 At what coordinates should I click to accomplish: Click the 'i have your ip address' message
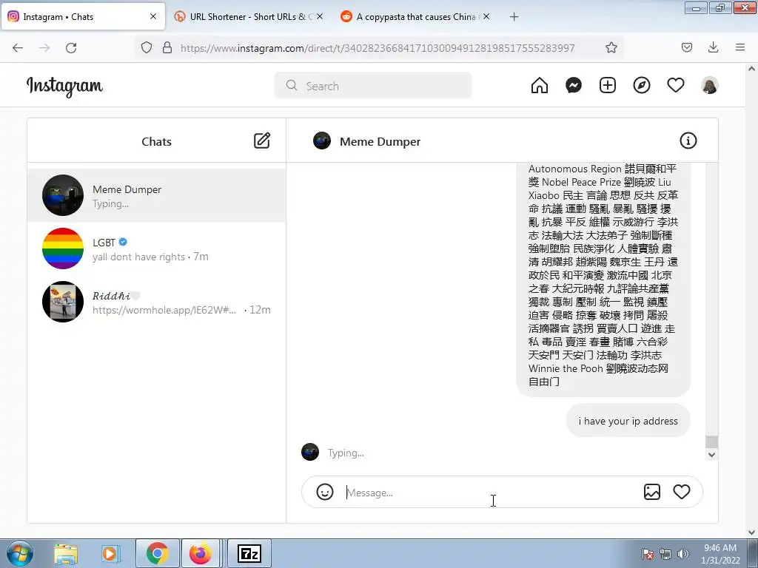[628, 421]
